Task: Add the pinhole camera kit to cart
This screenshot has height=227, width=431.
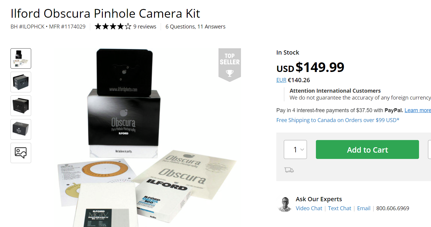Action: (x=367, y=150)
